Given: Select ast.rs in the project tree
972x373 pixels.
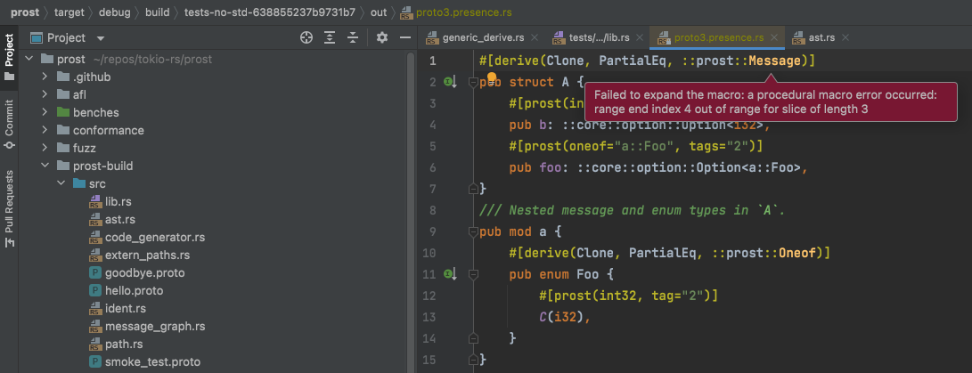Looking at the screenshot, I should (x=120, y=219).
